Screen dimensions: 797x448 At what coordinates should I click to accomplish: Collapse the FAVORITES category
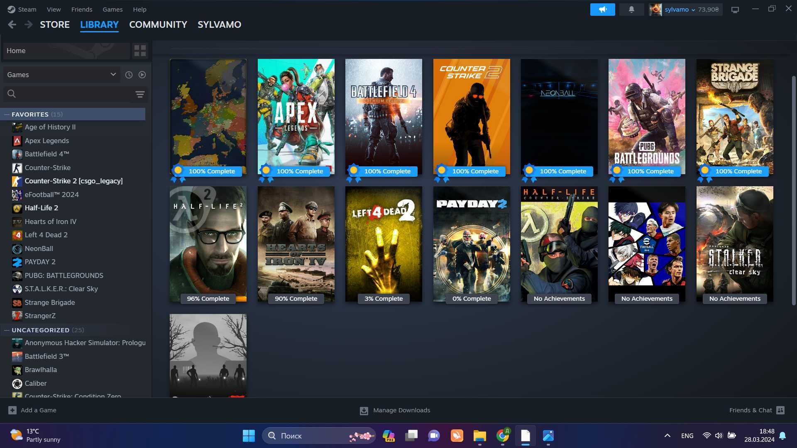[x=7, y=114]
